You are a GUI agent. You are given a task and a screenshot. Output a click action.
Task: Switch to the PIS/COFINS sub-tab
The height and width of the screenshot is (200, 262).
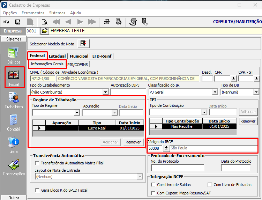pyautogui.click(x=77, y=65)
